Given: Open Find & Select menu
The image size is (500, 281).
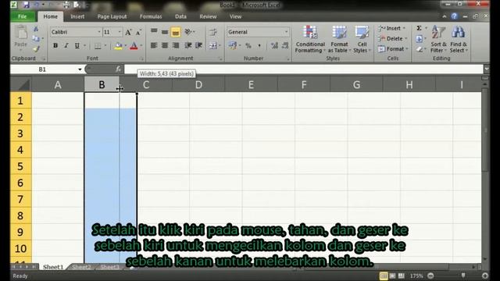Looking at the screenshot, I should pos(459,39).
